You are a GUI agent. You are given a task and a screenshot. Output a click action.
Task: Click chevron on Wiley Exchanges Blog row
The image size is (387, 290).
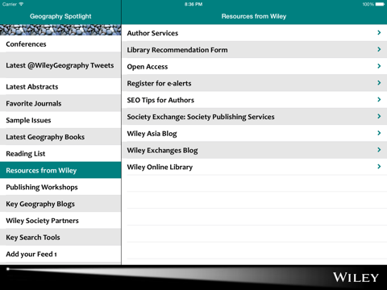tap(379, 150)
